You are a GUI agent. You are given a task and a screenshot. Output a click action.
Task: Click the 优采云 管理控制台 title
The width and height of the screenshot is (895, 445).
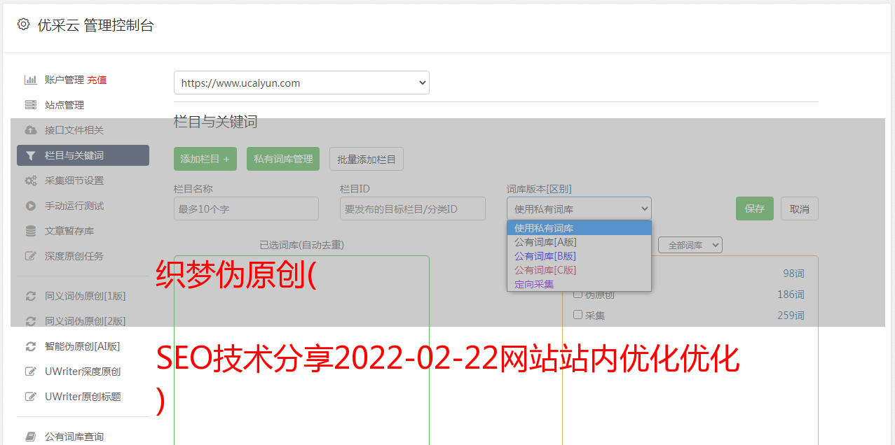click(95, 25)
